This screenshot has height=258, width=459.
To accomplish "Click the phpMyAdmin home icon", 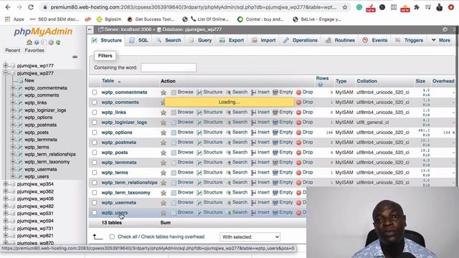I will pyautogui.click(x=29, y=42).
